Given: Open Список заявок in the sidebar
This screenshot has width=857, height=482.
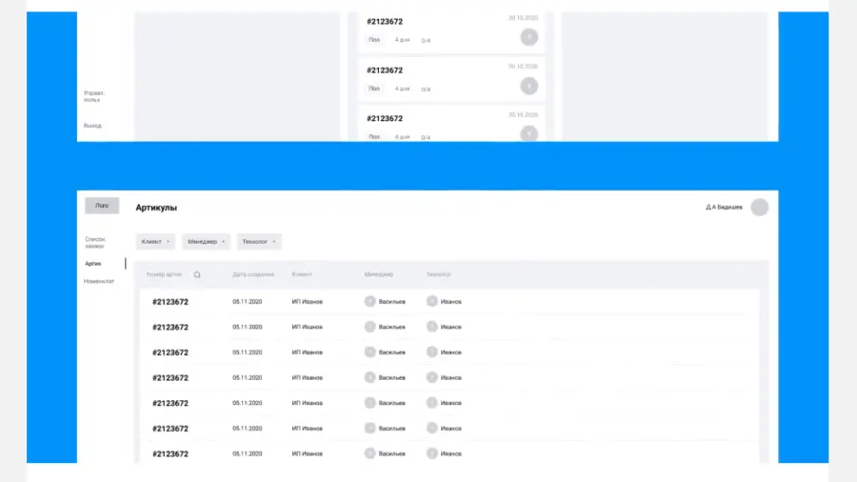Looking at the screenshot, I should 95,243.
